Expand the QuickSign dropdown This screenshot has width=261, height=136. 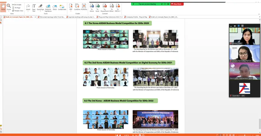tap(40, 11)
